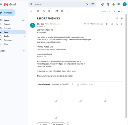Delete this email with trash icon
Image resolution: width=128 pixels, height=125 pixels.
point(49,11)
